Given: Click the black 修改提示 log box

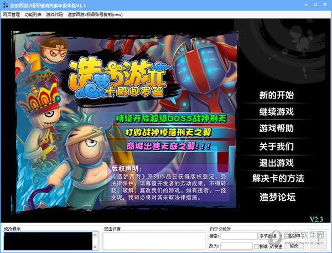Looking at the screenshot, I should 48,241.
